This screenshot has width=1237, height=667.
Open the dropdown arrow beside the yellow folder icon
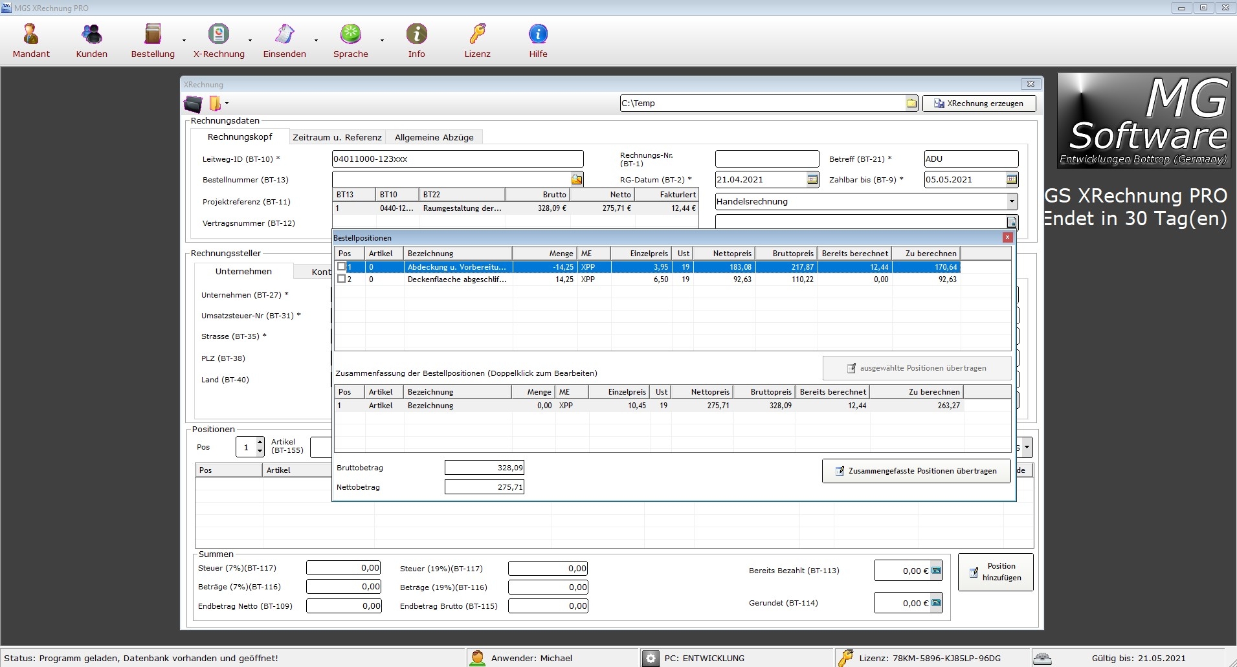point(227,104)
